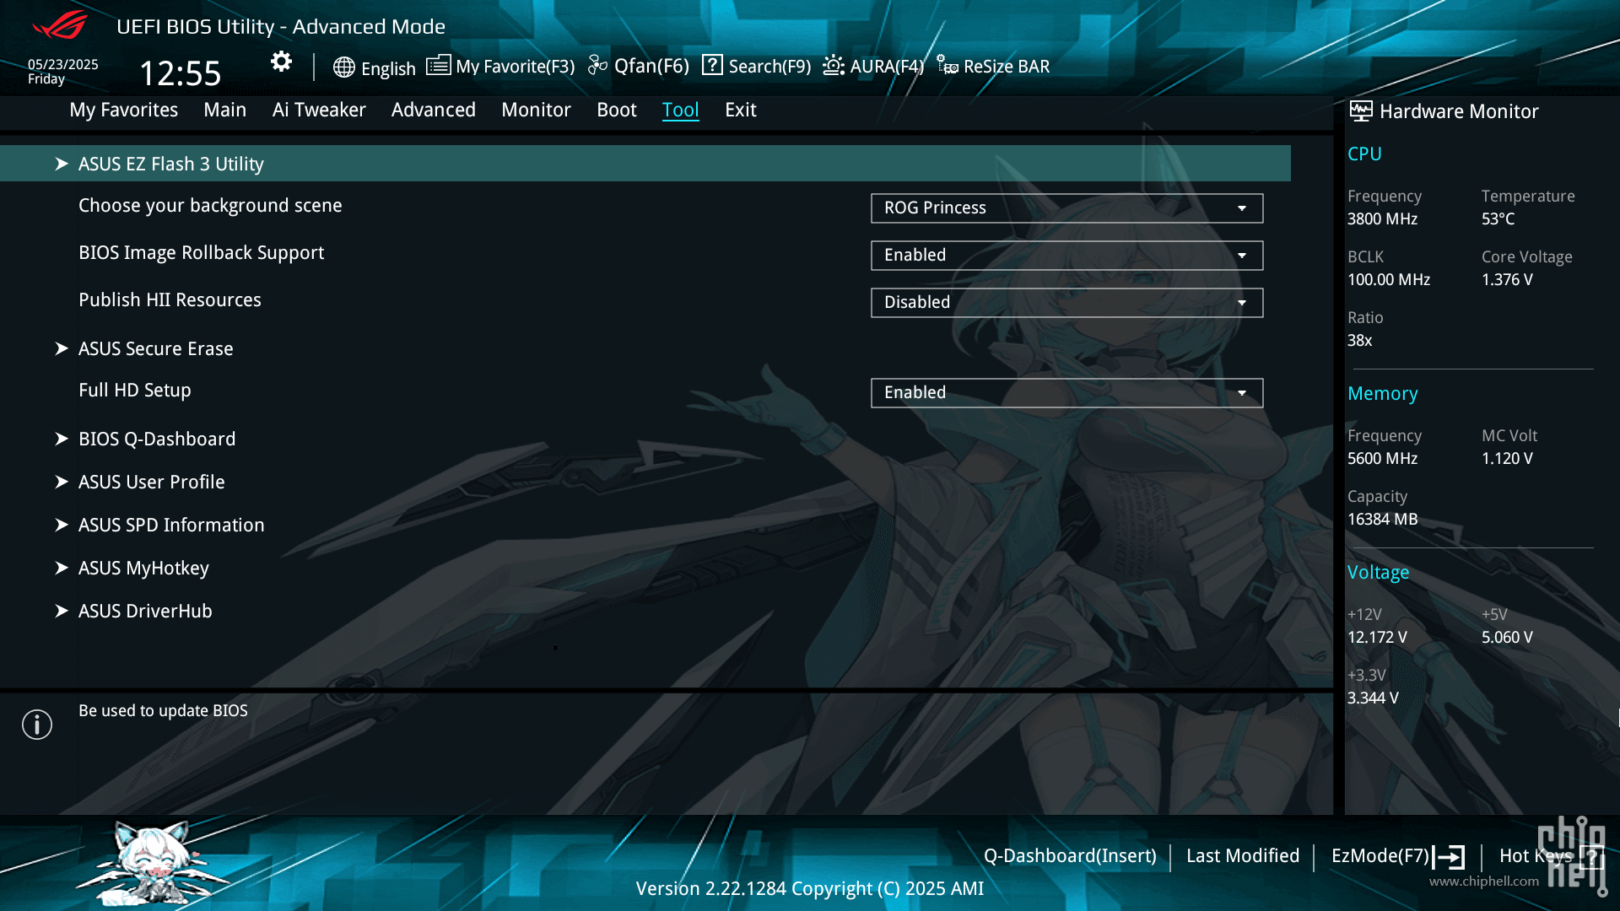Click the Hot Keys question mark icon
This screenshot has height=911, width=1620.
[x=1591, y=857]
